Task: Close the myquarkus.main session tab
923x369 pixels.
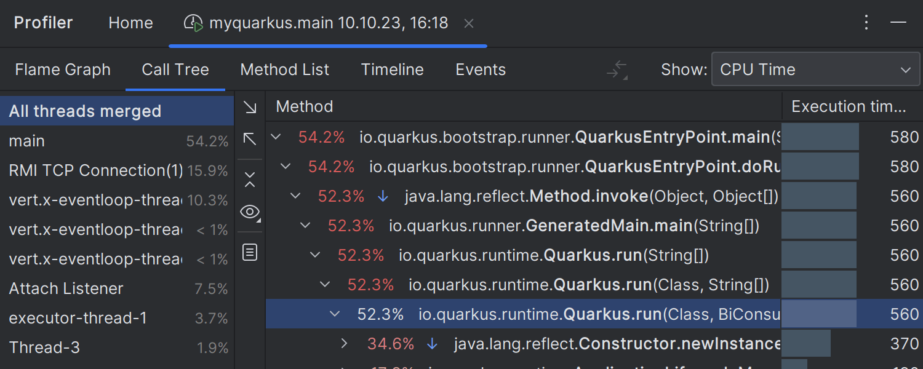Action: [x=468, y=23]
